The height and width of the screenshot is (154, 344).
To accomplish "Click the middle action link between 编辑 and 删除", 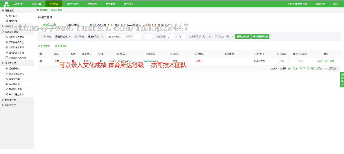I will [326, 61].
